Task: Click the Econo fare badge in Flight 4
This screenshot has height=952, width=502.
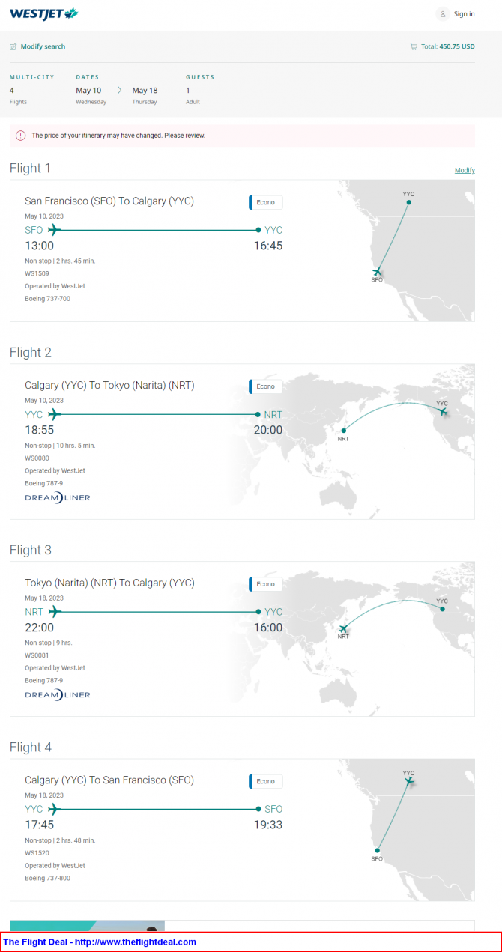Action: tap(266, 781)
